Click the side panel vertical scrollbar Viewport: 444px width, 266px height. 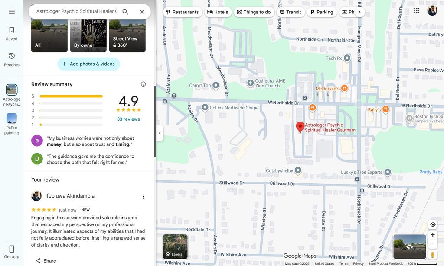point(155,122)
